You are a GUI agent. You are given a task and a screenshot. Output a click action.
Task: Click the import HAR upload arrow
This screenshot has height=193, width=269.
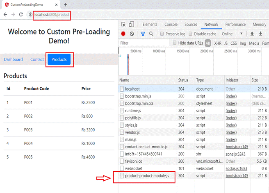point(252,34)
